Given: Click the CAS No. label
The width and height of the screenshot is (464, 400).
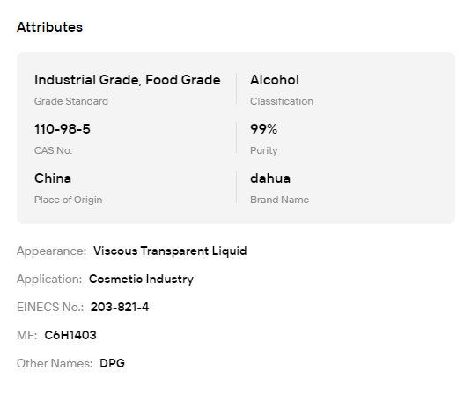Looking at the screenshot, I should point(53,150).
